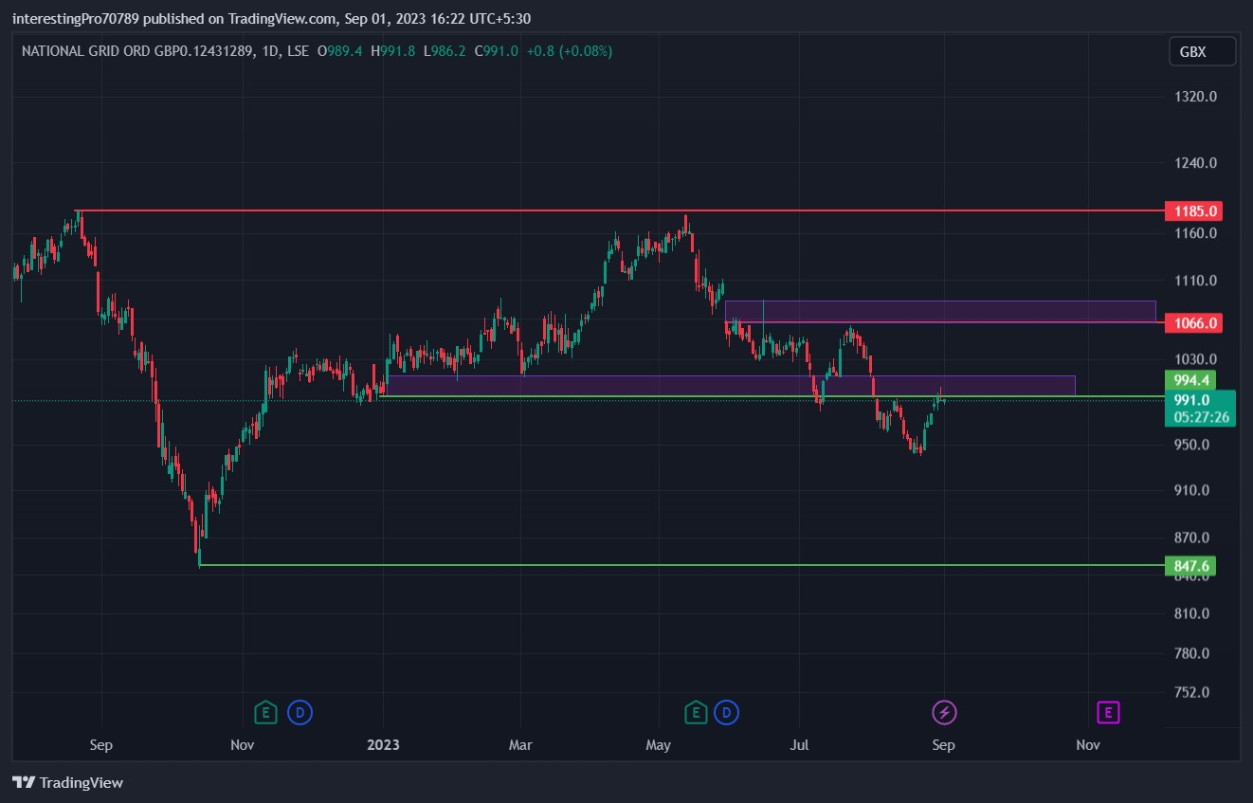The height and width of the screenshot is (803, 1253).
Task: Click the purple upcoming earnings E icon
Action: [1108, 712]
